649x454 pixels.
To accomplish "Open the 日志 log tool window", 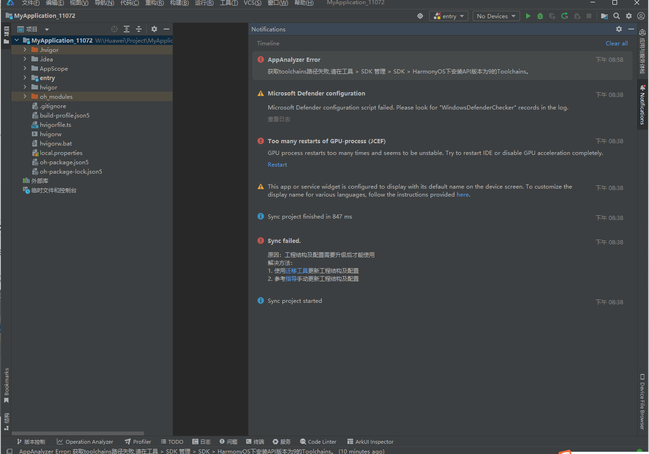I will pos(202,442).
